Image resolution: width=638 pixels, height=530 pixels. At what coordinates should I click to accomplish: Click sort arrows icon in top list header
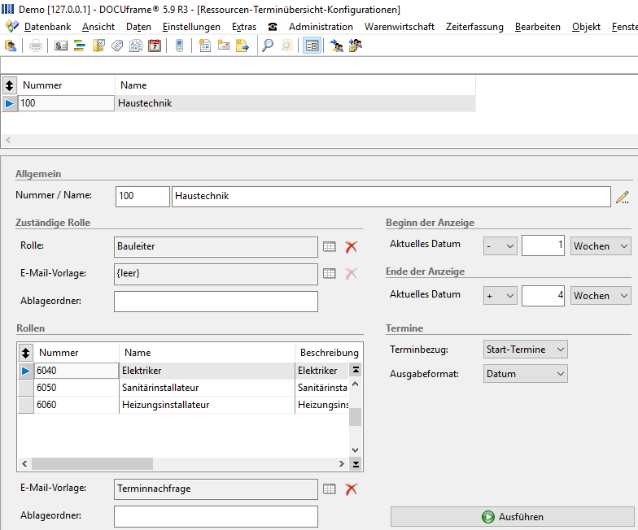(10, 85)
